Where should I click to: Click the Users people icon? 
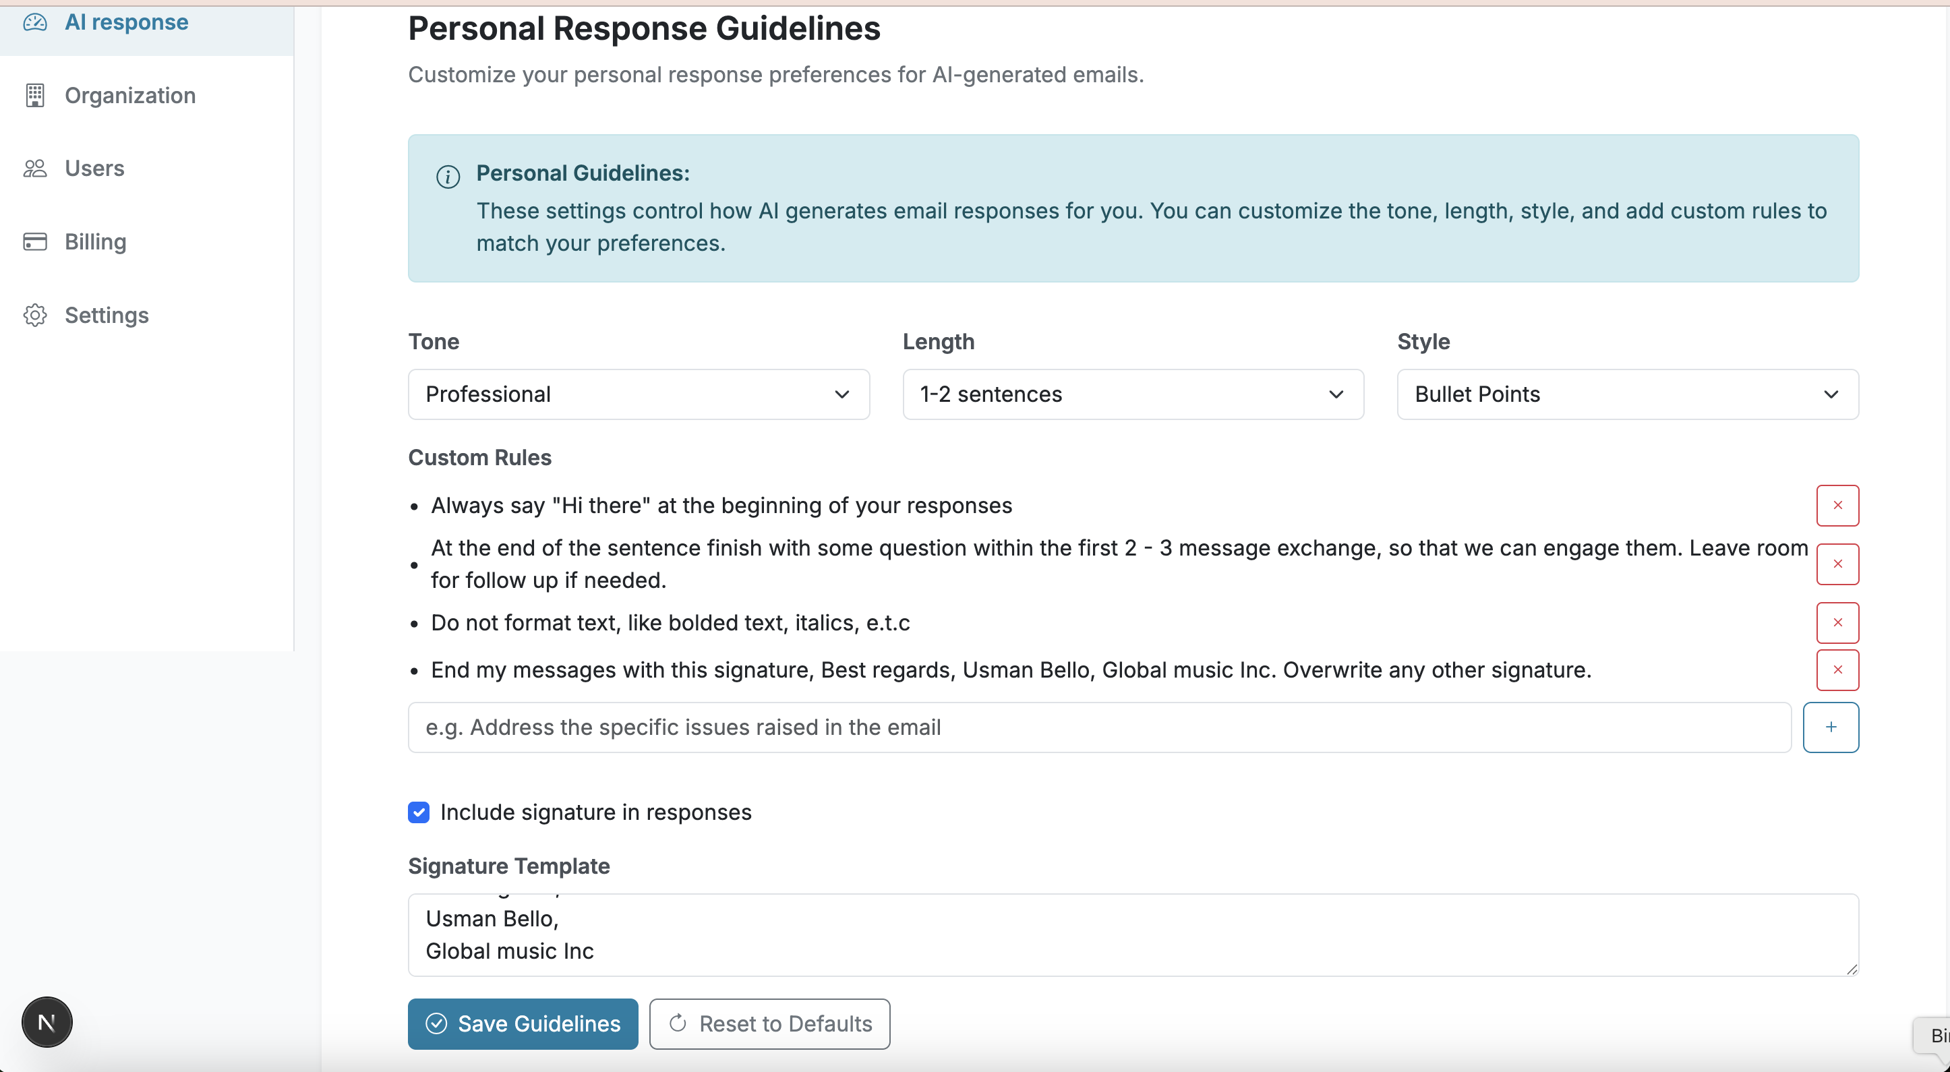tap(35, 168)
